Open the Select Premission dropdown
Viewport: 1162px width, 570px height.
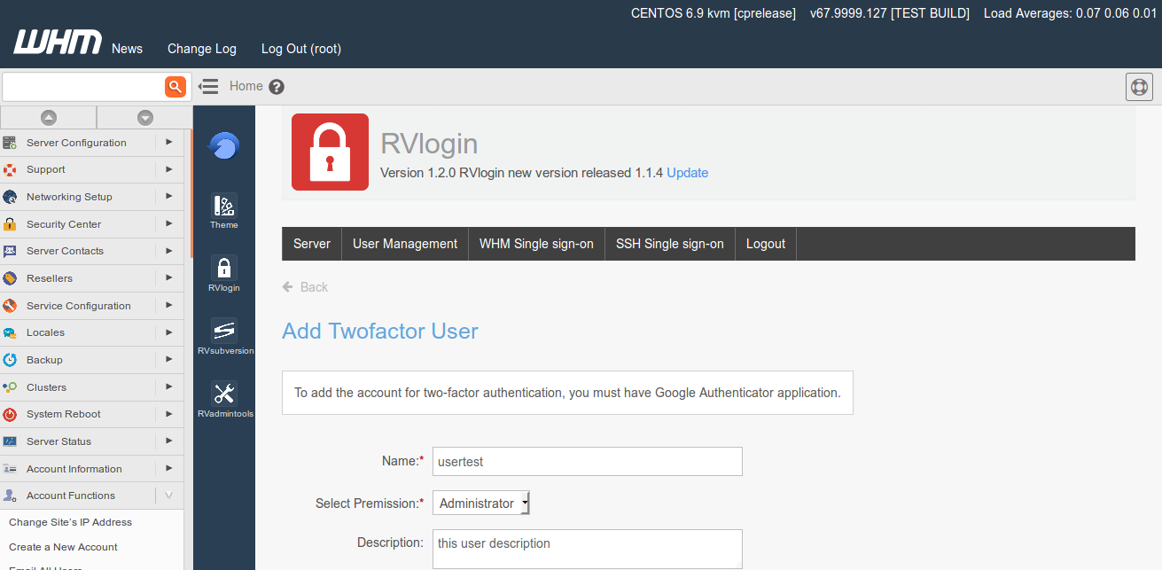click(x=481, y=503)
